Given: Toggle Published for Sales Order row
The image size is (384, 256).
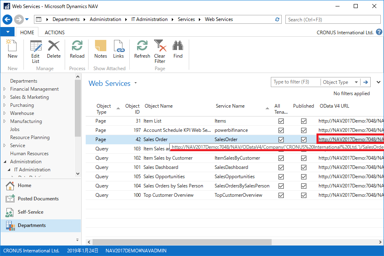Looking at the screenshot, I should point(304,139).
